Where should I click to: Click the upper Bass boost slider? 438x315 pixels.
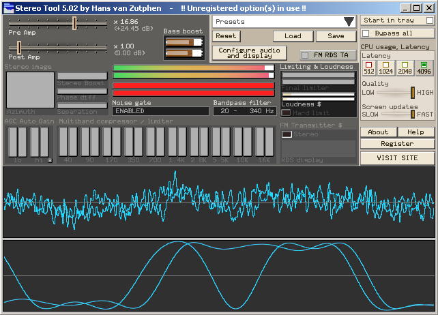[x=184, y=42]
